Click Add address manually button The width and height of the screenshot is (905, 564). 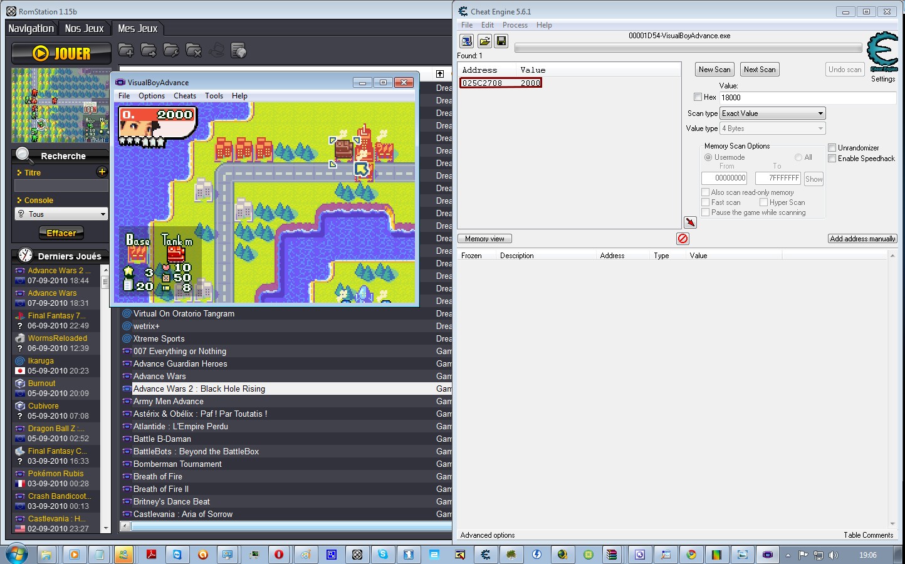[862, 239]
